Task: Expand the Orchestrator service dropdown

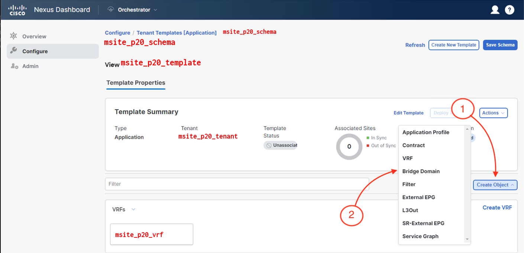Action: pos(155,10)
